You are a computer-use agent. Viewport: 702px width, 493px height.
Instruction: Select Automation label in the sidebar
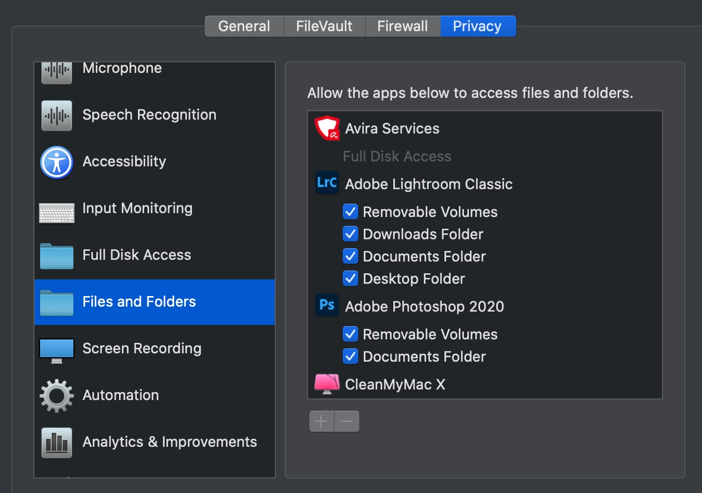pyautogui.click(x=121, y=396)
